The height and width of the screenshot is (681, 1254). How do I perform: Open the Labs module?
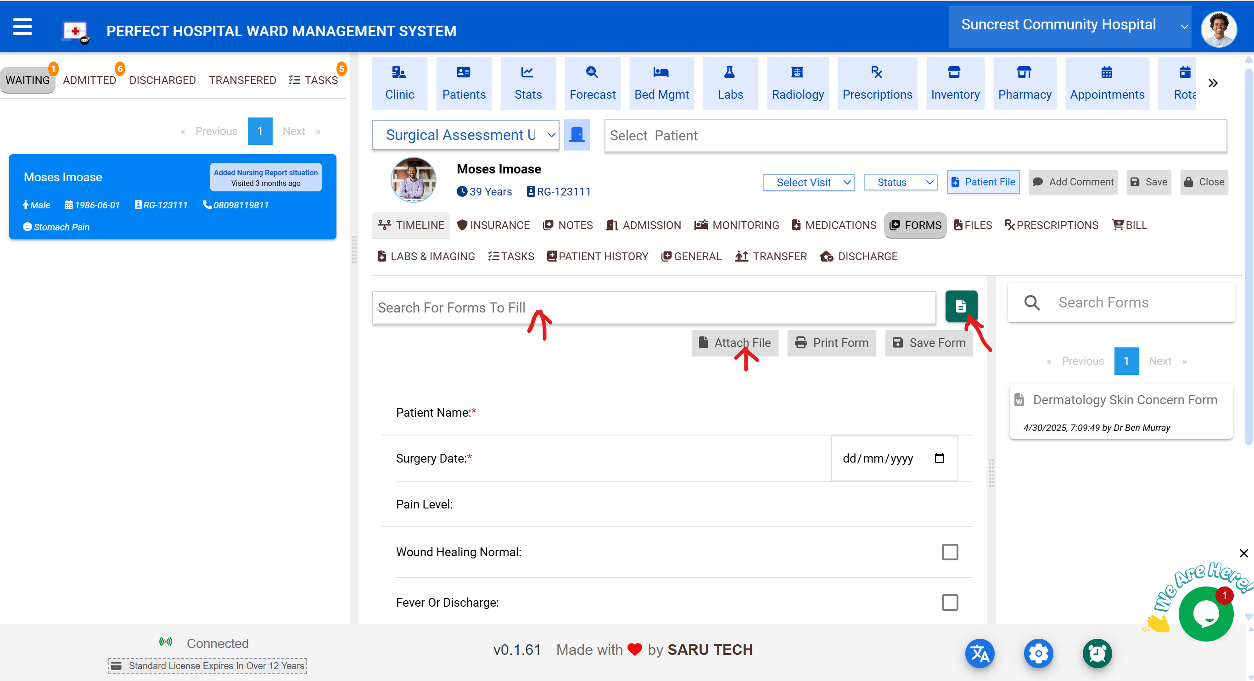pyautogui.click(x=730, y=83)
